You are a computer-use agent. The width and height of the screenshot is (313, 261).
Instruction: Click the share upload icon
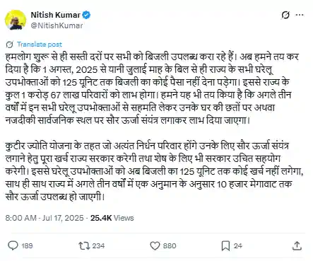click(x=297, y=245)
